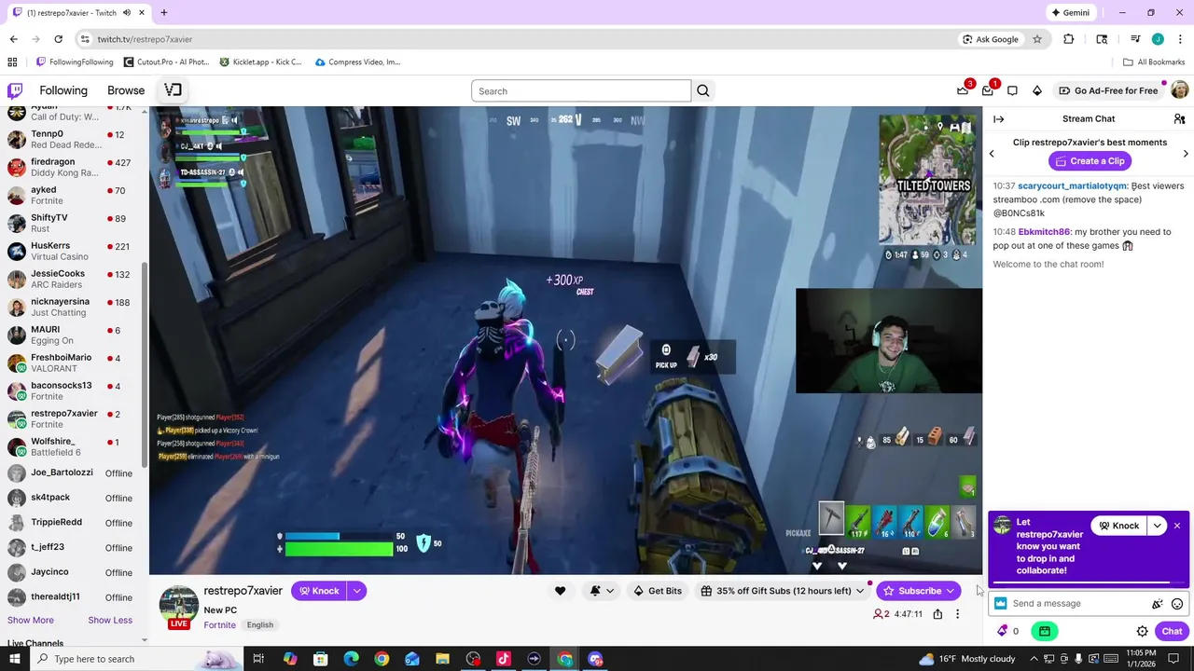Open Chrome extensions puzzle icon

click(1069, 39)
